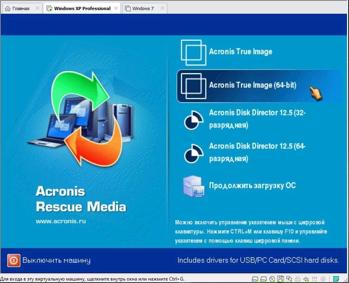Switch to the Windows XP Professional tab
Viewport: 349px width, 283px height.
point(82,8)
